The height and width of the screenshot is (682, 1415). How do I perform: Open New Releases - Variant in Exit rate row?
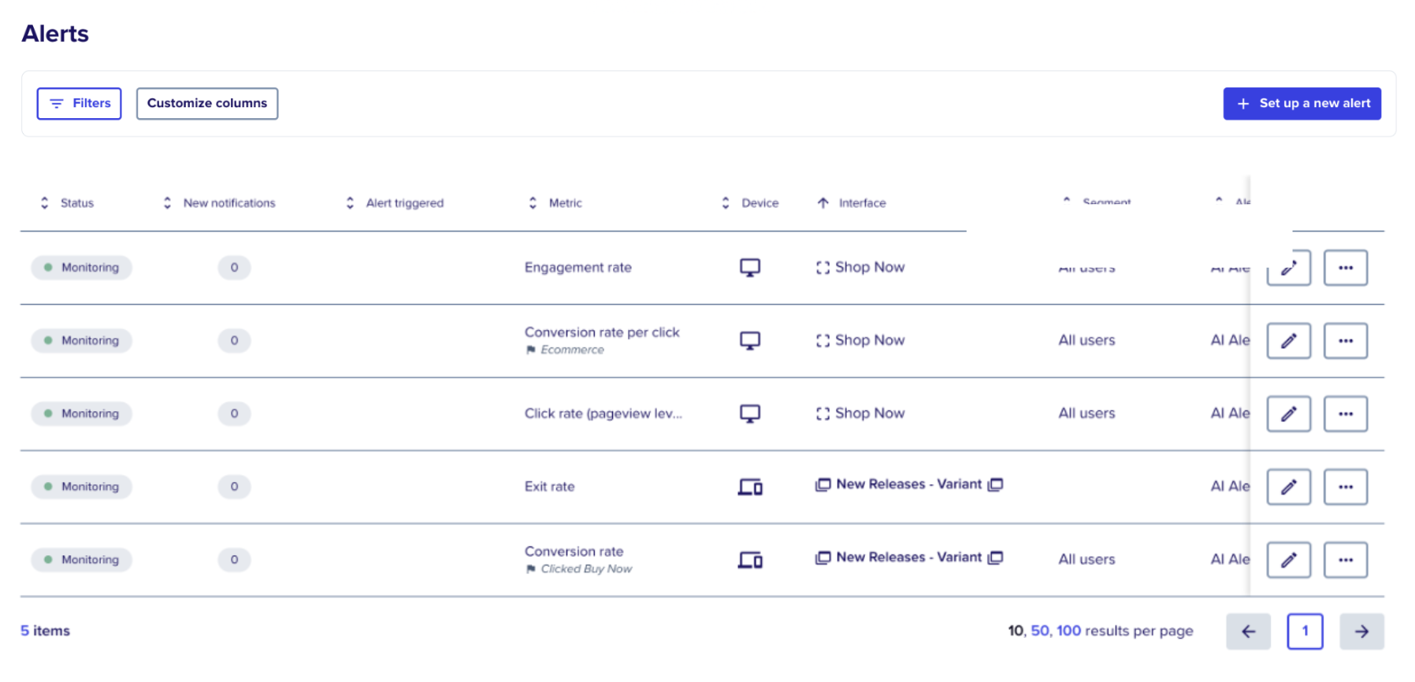click(908, 484)
